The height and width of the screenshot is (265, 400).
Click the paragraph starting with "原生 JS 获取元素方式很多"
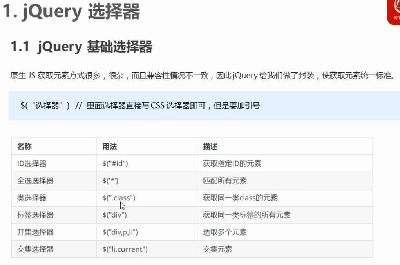pyautogui.click(x=203, y=76)
